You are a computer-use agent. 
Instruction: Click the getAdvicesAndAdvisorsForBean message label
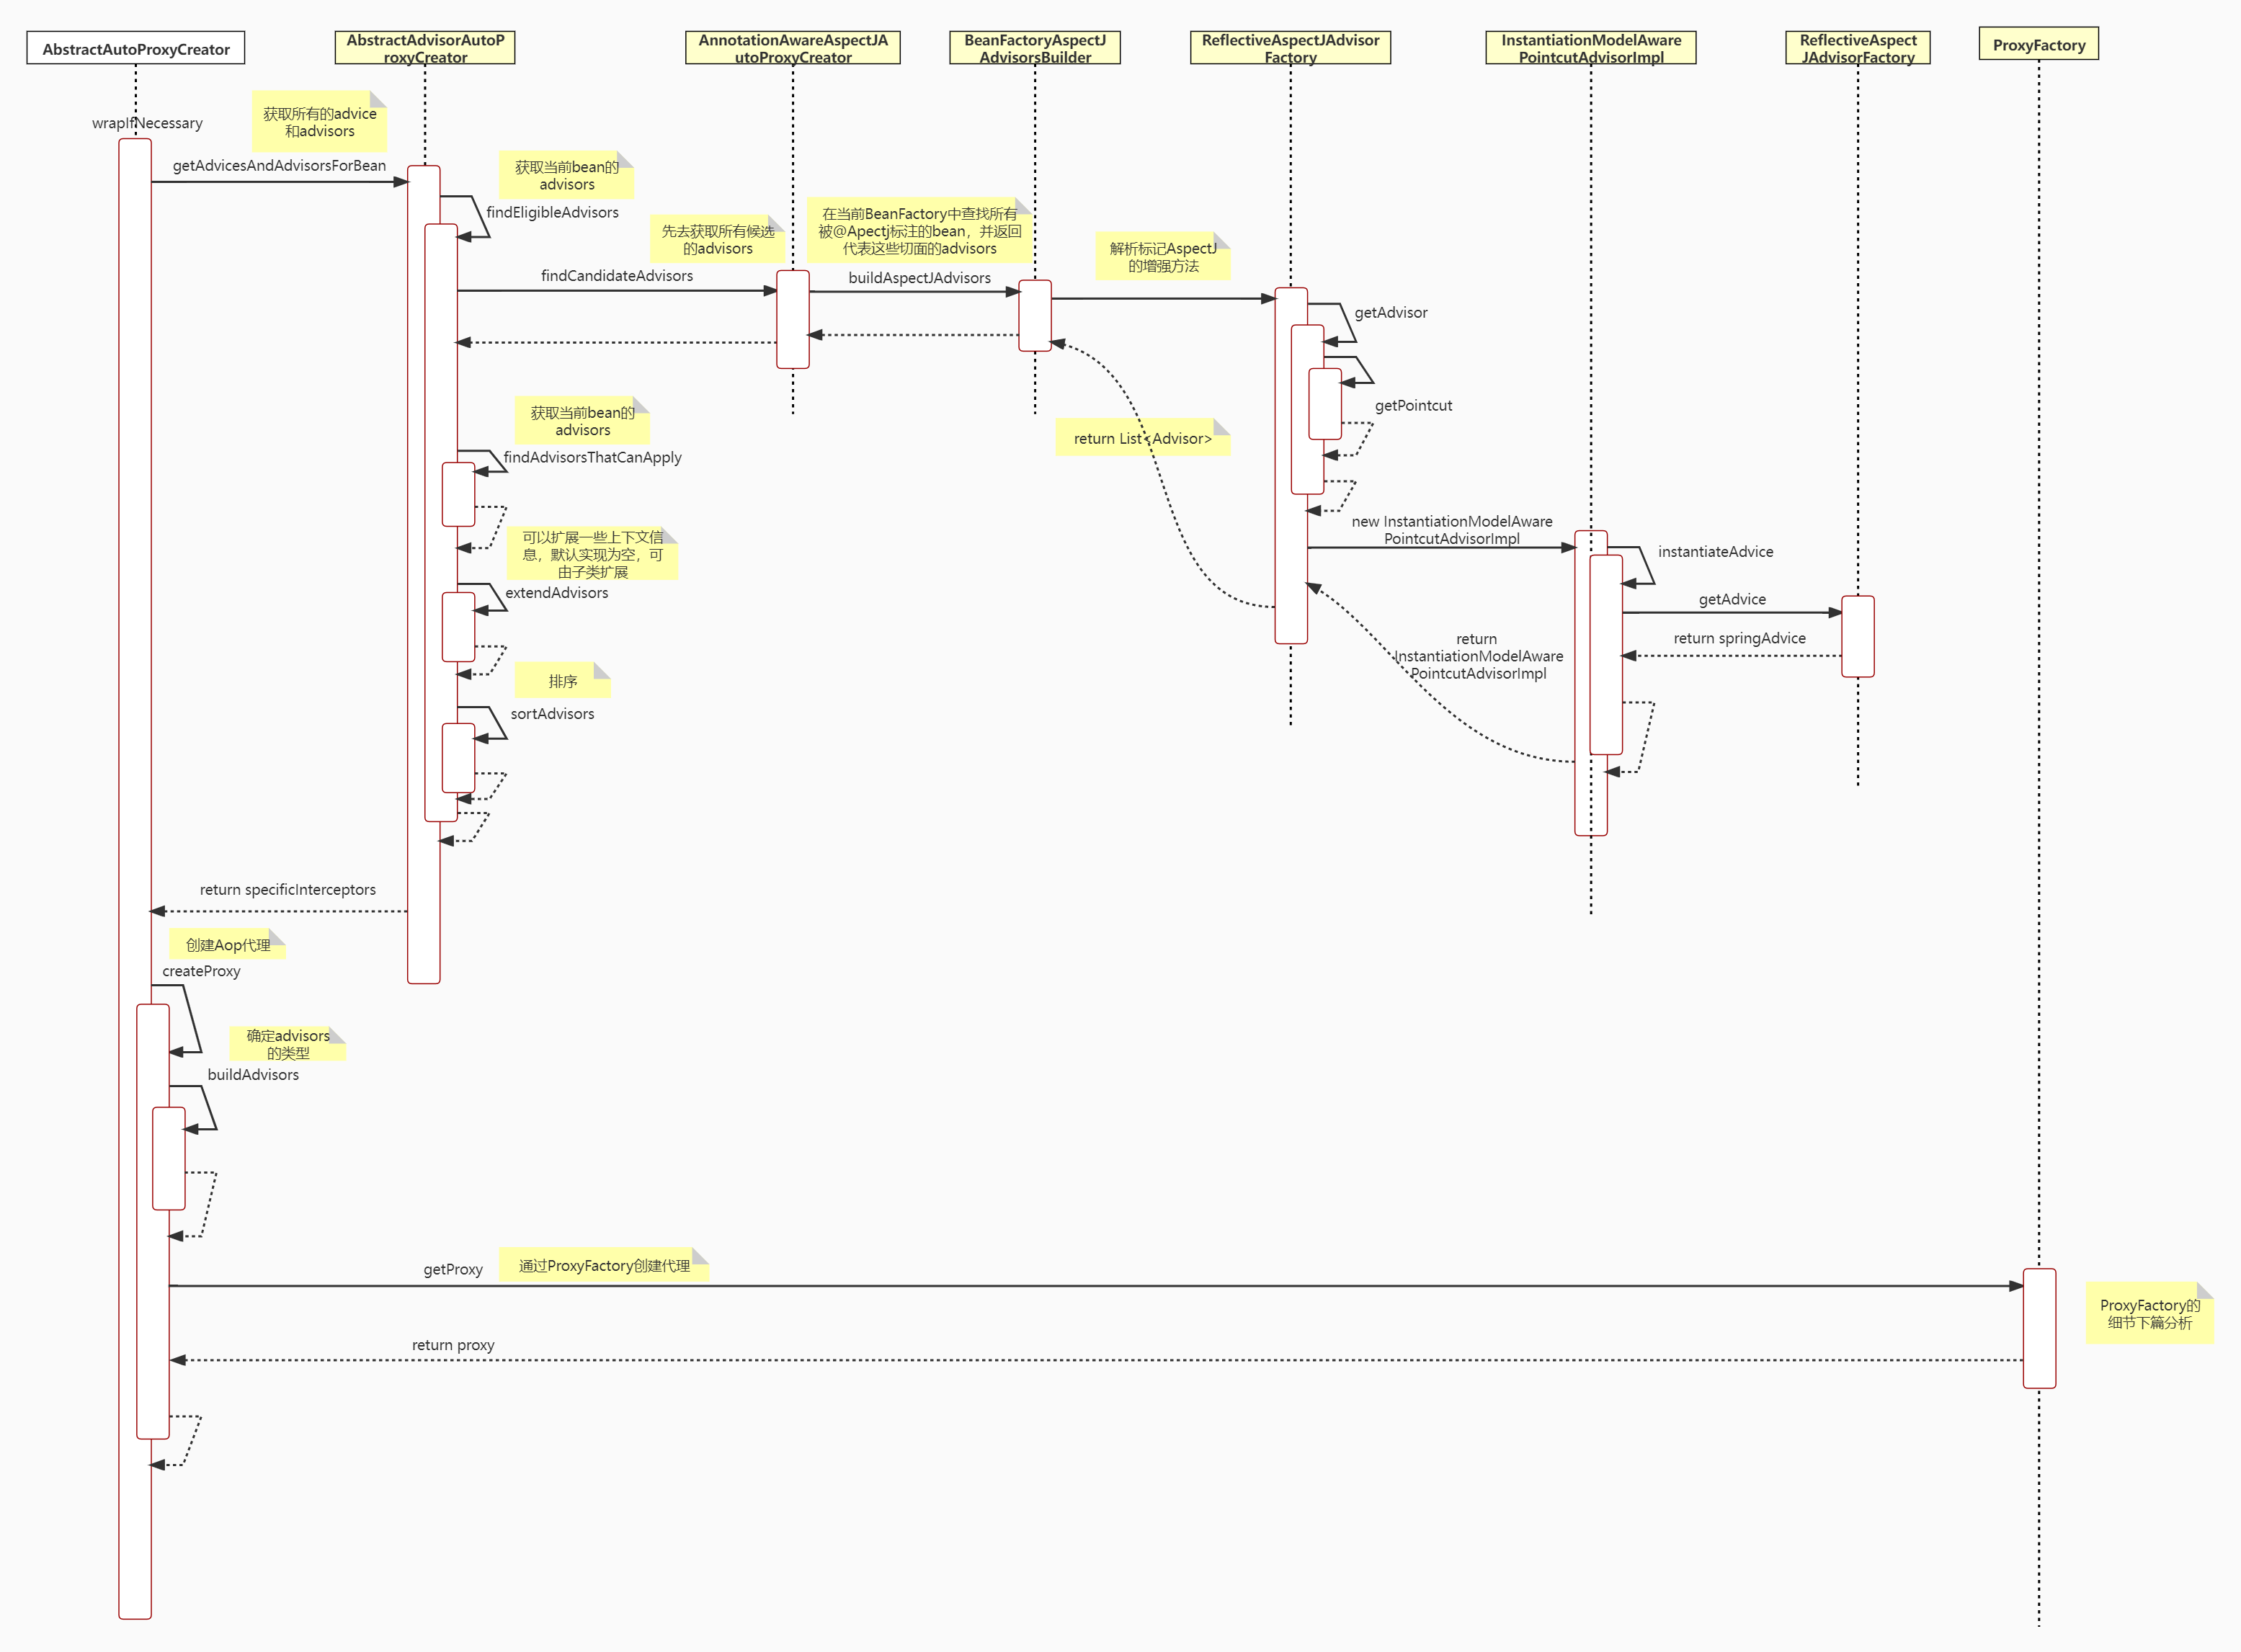pyautogui.click(x=279, y=166)
